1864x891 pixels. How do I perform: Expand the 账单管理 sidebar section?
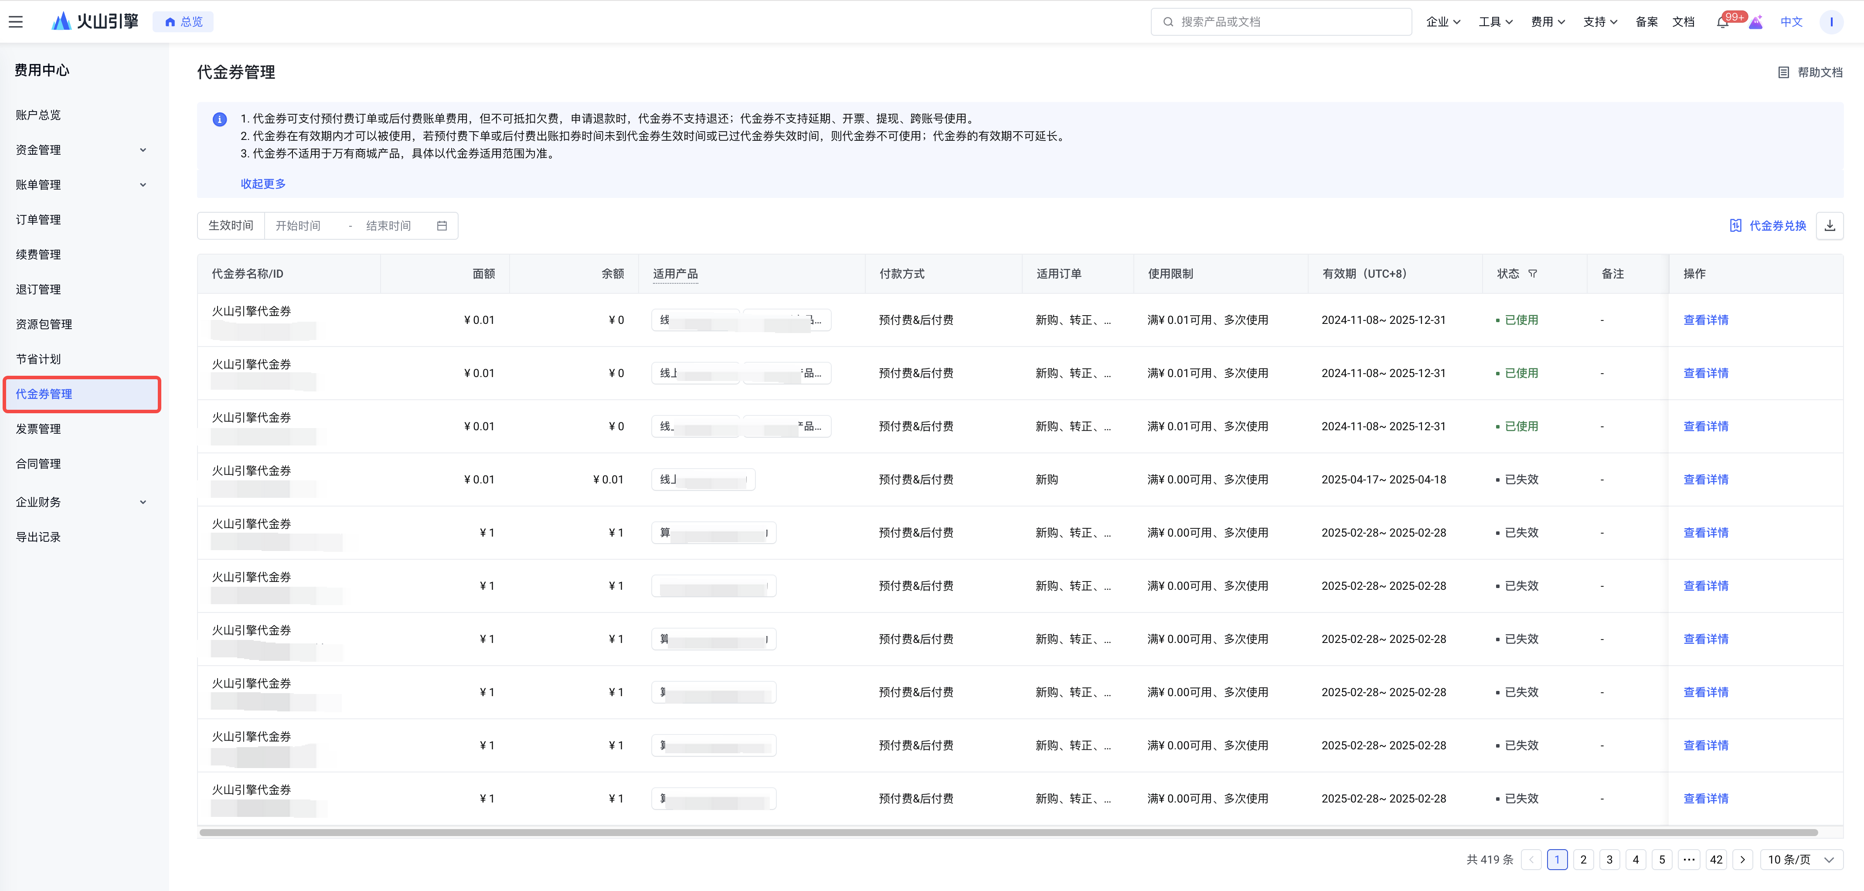click(80, 184)
